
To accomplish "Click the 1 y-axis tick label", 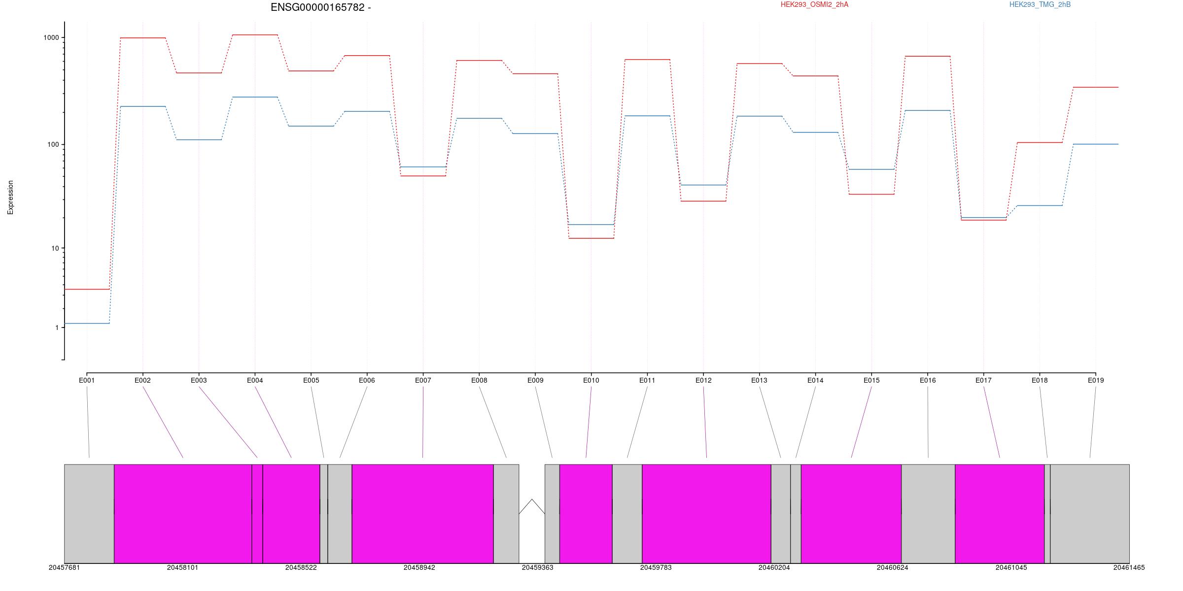I will tap(57, 328).
